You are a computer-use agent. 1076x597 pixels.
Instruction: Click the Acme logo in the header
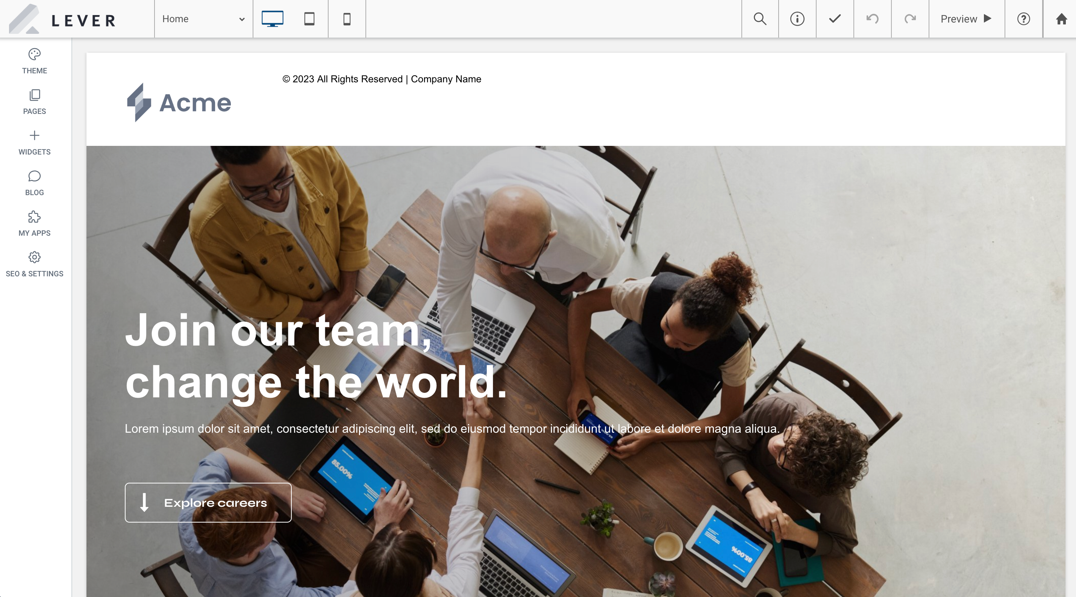click(179, 102)
